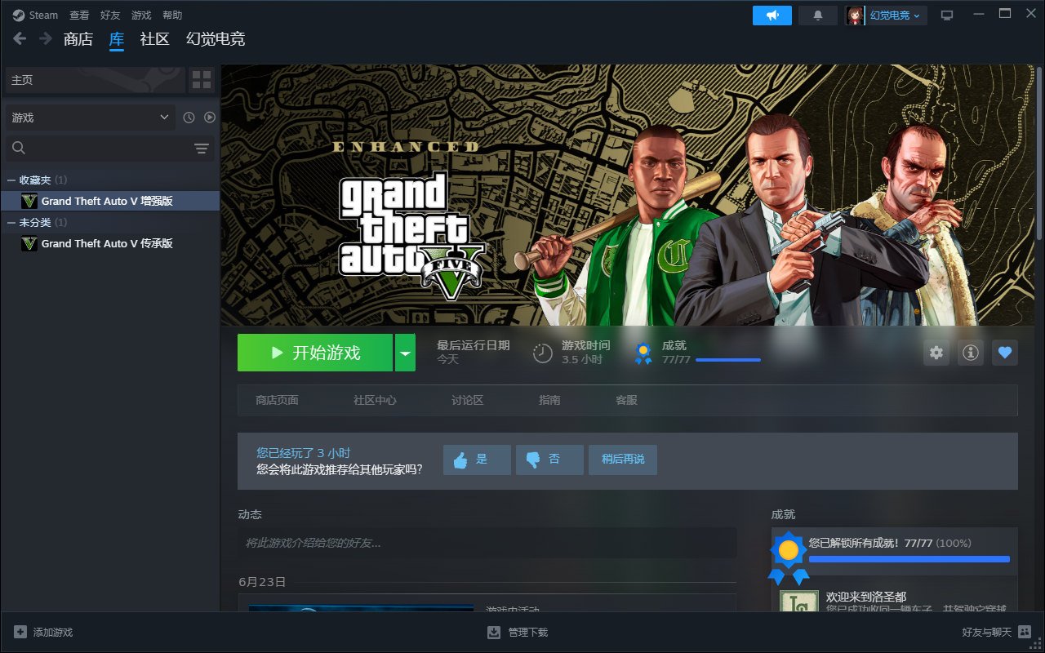
Task: Start the game with 开始游戏
Action: 315,353
